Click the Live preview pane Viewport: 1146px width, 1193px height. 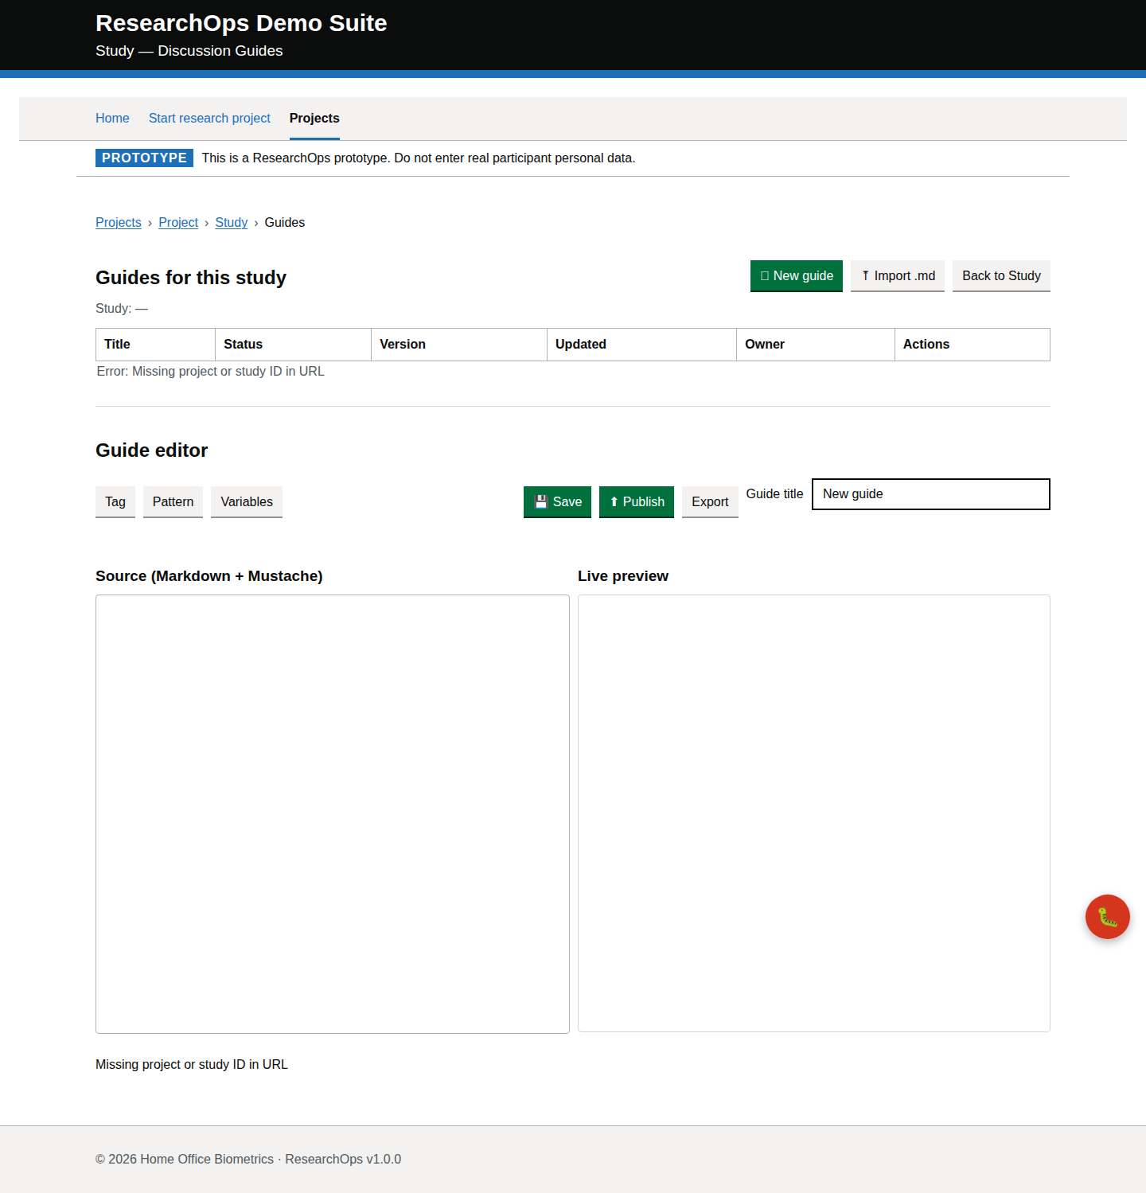[813, 813]
